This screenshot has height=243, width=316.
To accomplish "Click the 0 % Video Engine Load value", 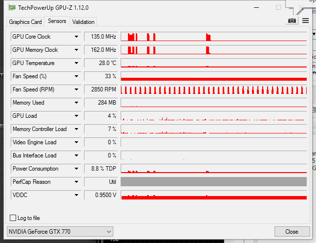I will pyautogui.click(x=101, y=142).
